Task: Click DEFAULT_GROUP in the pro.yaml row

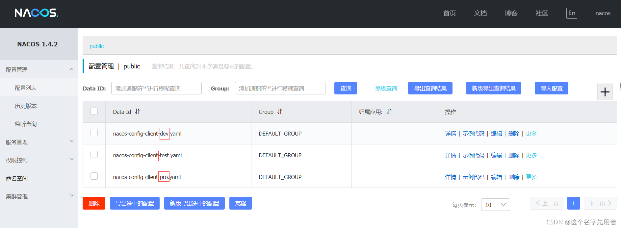Action: [280, 177]
